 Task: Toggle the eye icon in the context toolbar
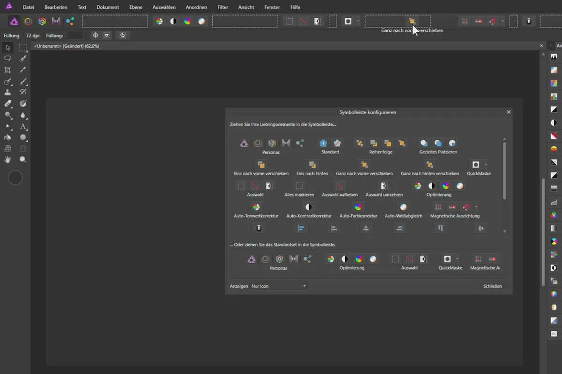[x=107, y=35]
